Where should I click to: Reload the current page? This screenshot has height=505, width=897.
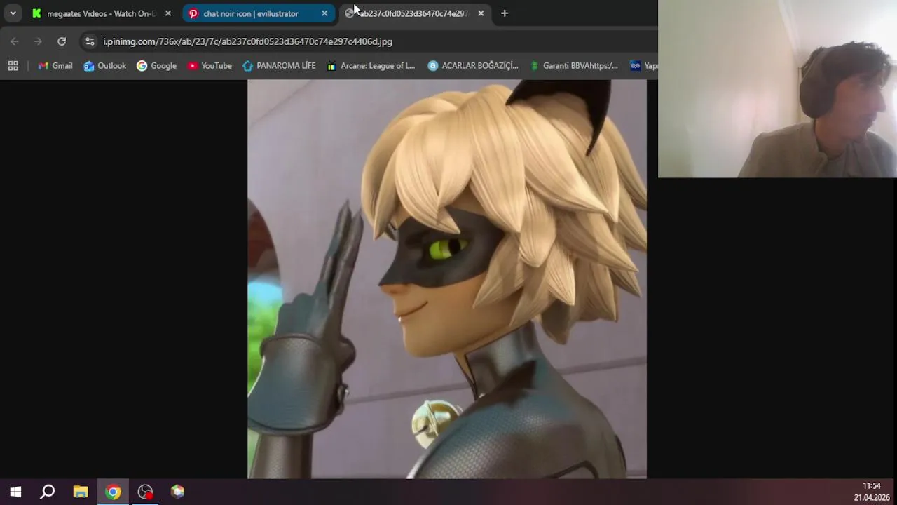coord(62,41)
